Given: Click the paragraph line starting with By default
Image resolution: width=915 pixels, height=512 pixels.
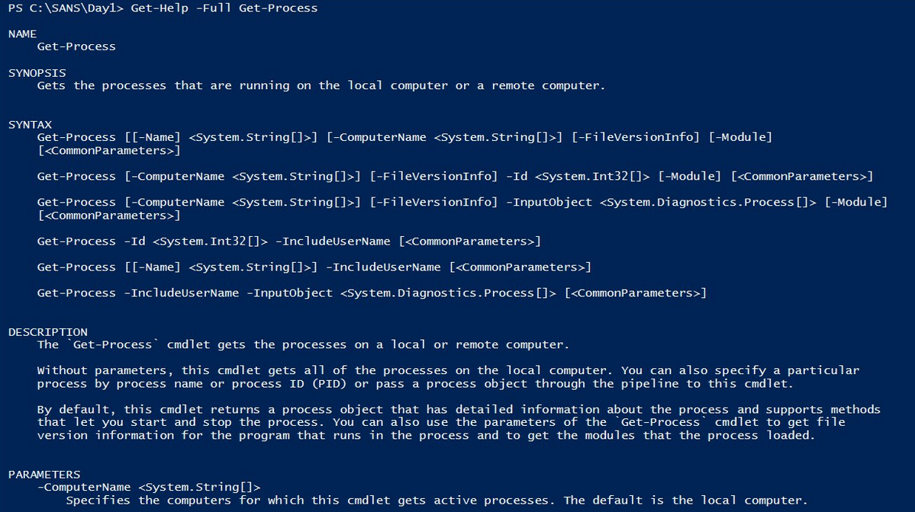Looking at the screenshot, I should [458, 410].
